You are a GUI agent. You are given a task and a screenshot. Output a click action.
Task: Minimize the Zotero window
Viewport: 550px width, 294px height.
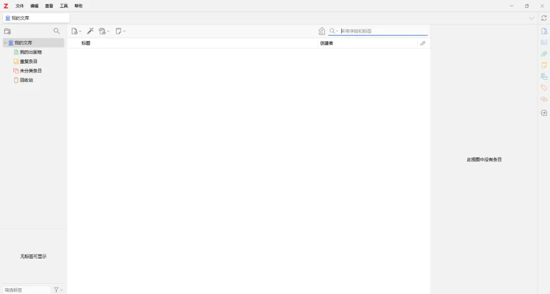pos(511,6)
